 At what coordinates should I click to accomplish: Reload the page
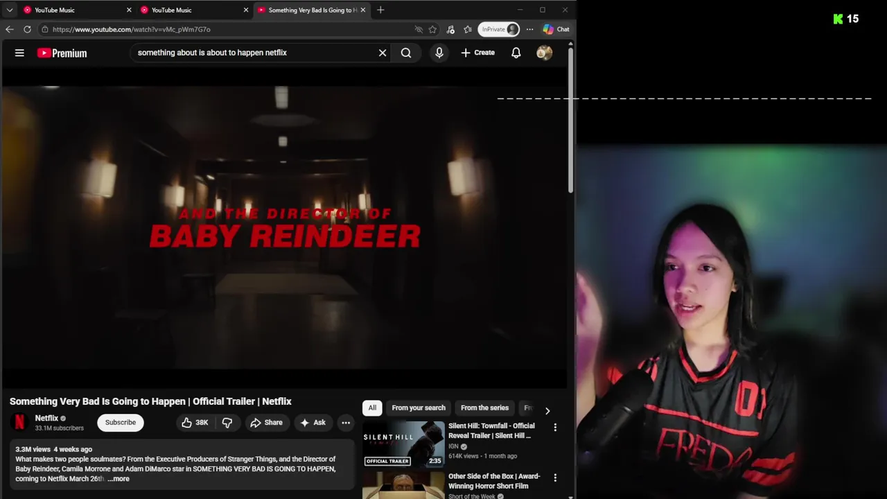click(27, 29)
